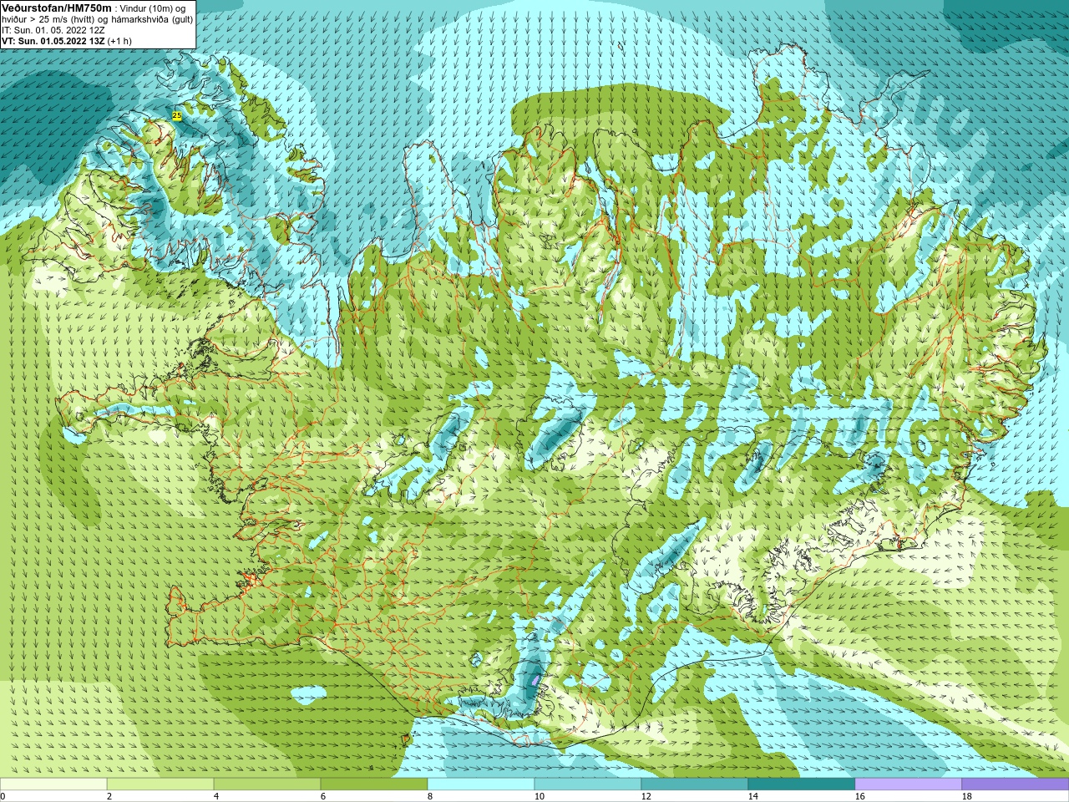Select the cyan 10–12 legend swatch
This screenshot has width=1069, height=802.
[x=588, y=784]
